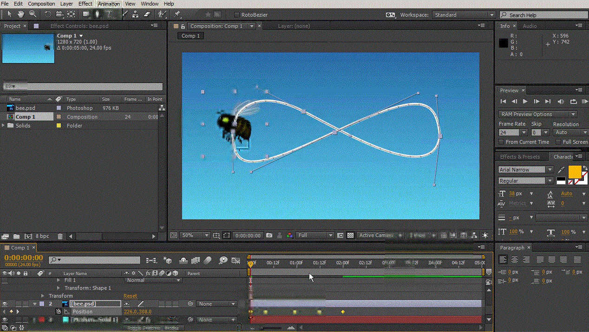The height and width of the screenshot is (332, 589).
Task: Select the Brush tool
Action: (124, 14)
